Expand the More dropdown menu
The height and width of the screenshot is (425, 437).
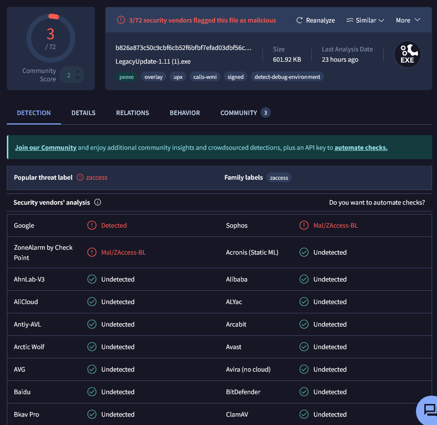pyautogui.click(x=408, y=20)
